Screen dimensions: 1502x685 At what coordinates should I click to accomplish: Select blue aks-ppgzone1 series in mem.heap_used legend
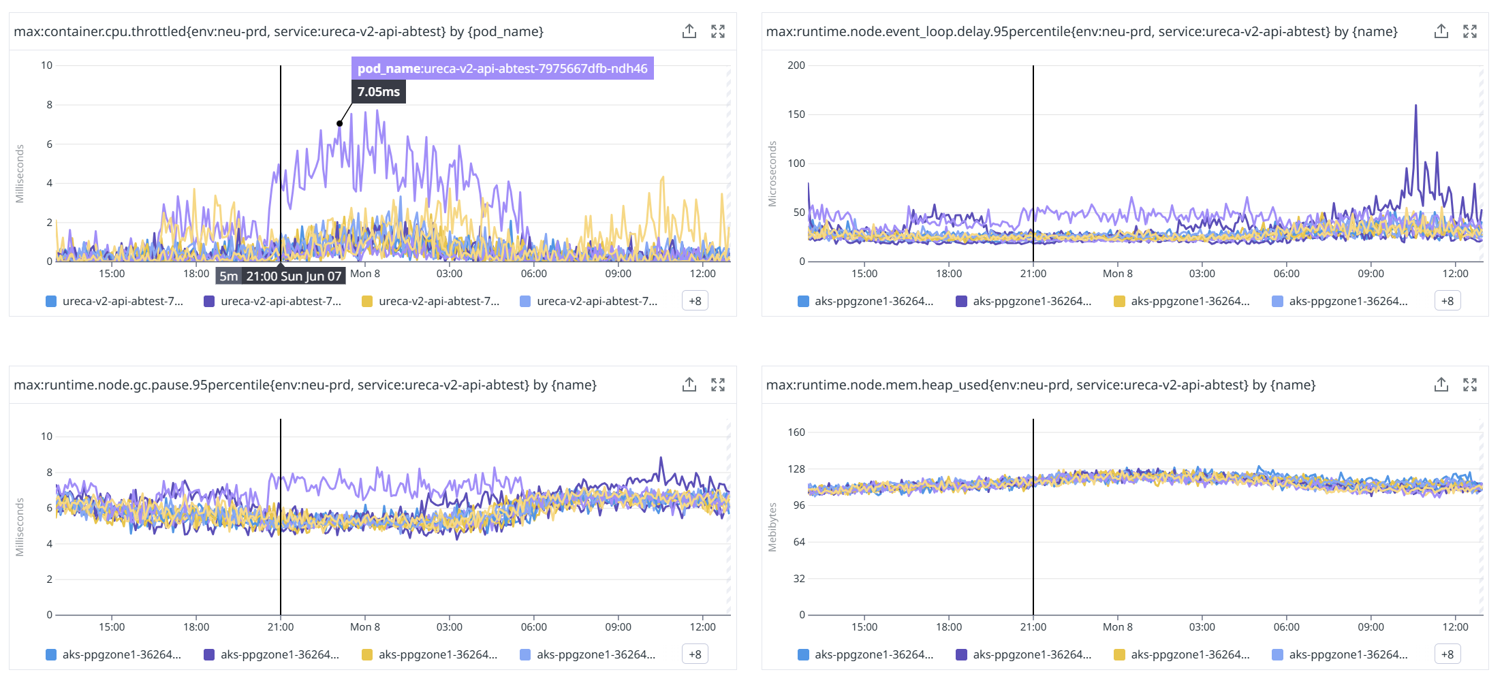(x=866, y=654)
